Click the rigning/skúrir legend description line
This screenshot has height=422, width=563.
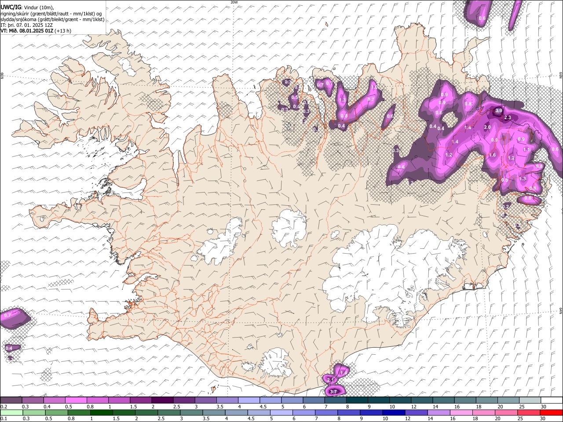(x=51, y=13)
